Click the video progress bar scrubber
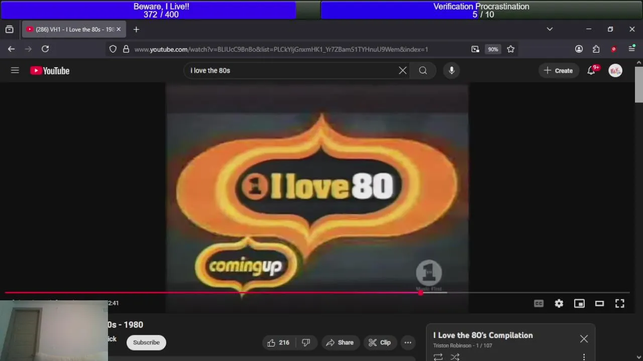The image size is (643, 361). point(420,292)
